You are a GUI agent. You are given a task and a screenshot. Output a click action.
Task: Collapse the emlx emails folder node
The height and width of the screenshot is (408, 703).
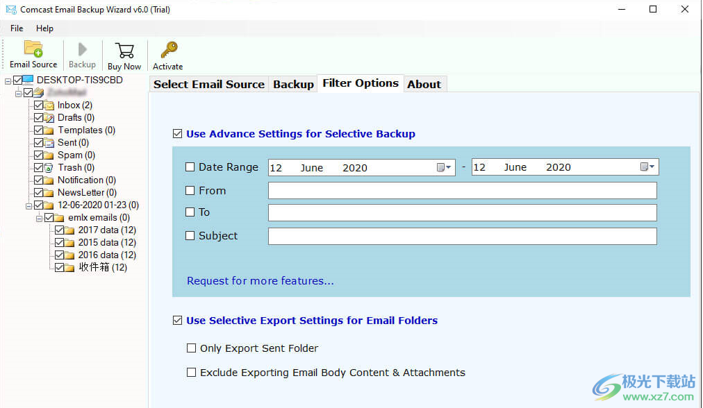[x=39, y=219]
